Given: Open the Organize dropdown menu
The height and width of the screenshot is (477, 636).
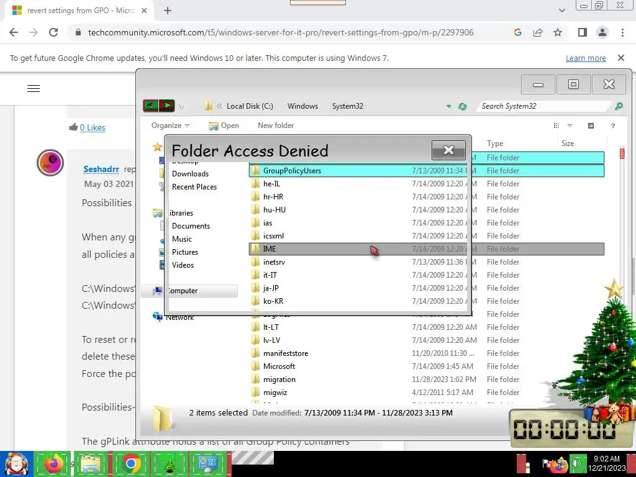Looking at the screenshot, I should (x=170, y=125).
